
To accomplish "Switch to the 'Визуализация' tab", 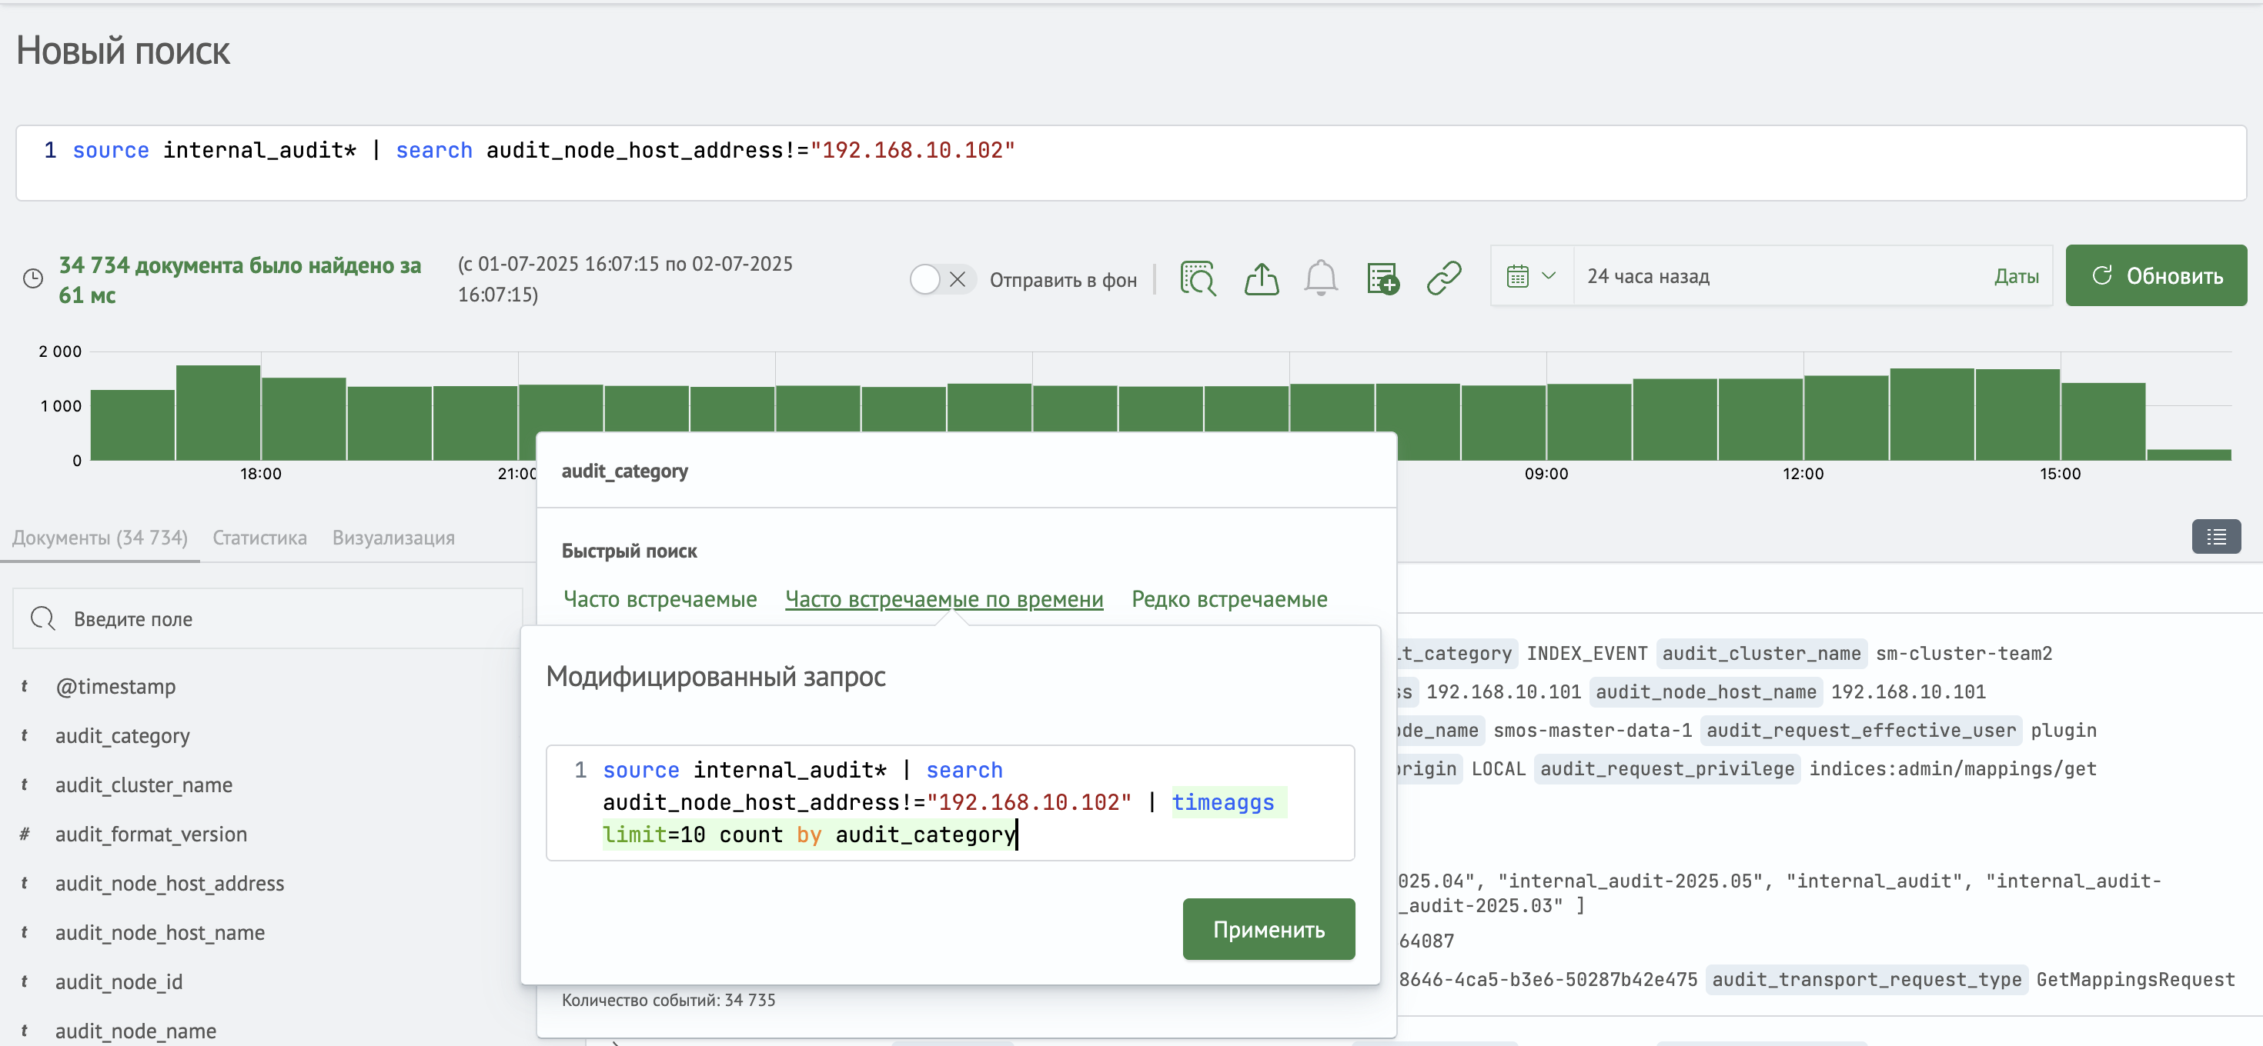I will tap(393, 538).
